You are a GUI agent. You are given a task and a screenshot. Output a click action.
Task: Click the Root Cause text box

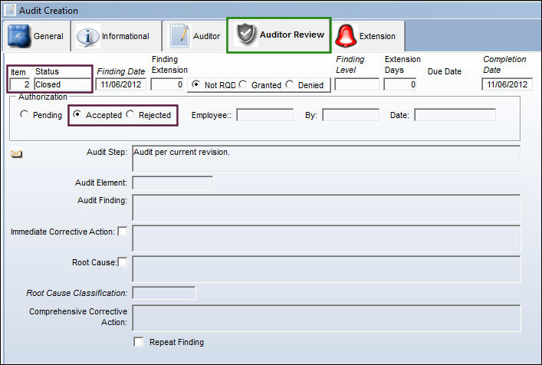[x=327, y=269]
